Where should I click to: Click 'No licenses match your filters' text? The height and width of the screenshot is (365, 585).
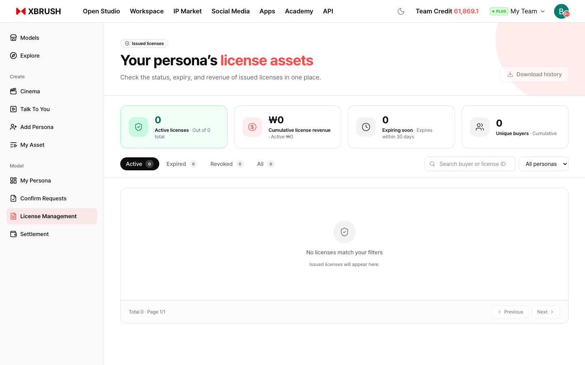pyautogui.click(x=344, y=252)
